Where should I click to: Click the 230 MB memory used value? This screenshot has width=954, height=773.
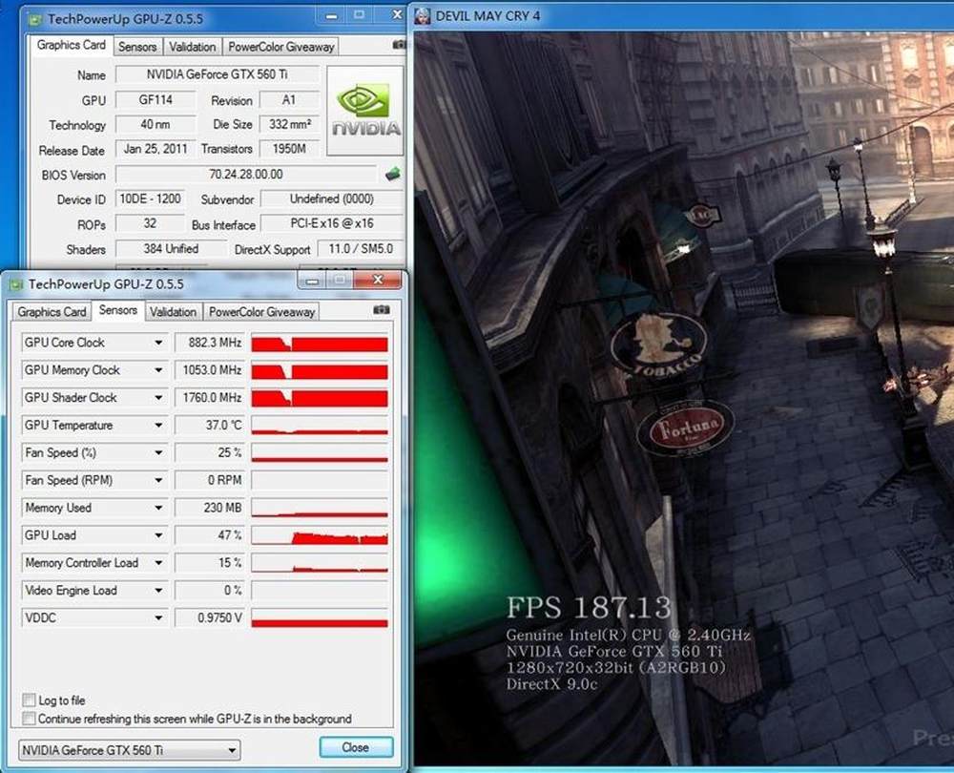[210, 508]
